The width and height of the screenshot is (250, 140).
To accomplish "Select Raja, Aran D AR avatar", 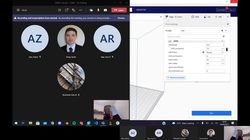I will point(107,38).
